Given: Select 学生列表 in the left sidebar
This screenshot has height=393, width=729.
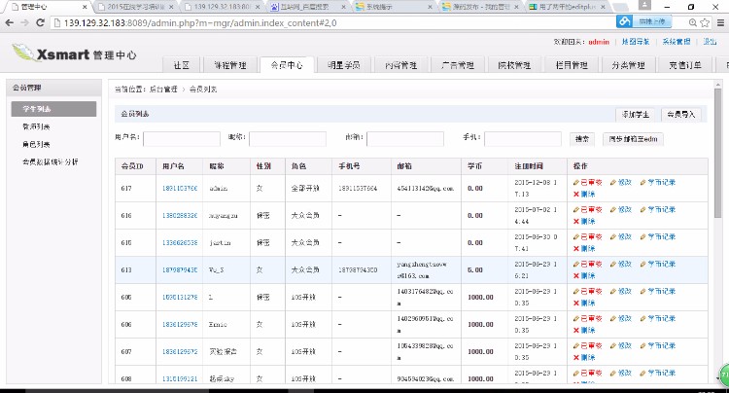Looking at the screenshot, I should 53,109.
